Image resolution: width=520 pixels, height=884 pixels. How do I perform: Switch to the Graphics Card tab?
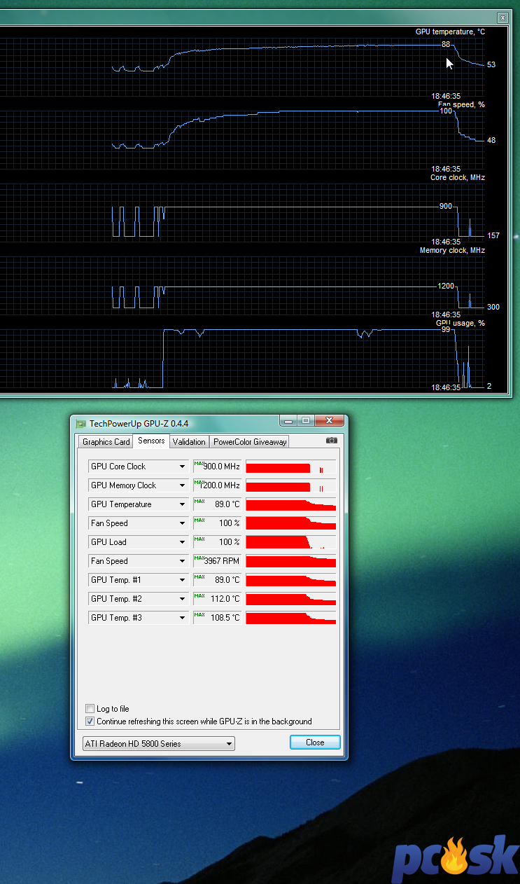pyautogui.click(x=106, y=442)
